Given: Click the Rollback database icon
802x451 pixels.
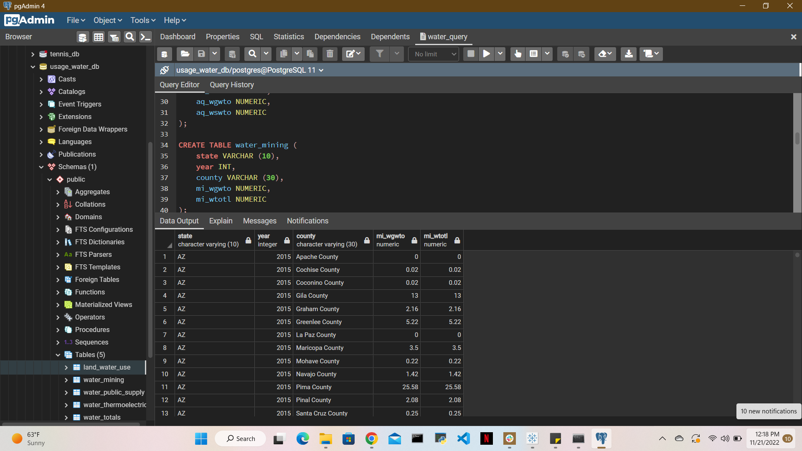Looking at the screenshot, I should pyautogui.click(x=581, y=54).
